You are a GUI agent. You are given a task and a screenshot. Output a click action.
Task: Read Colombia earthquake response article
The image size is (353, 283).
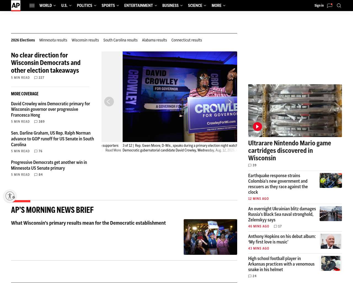pos(278,184)
